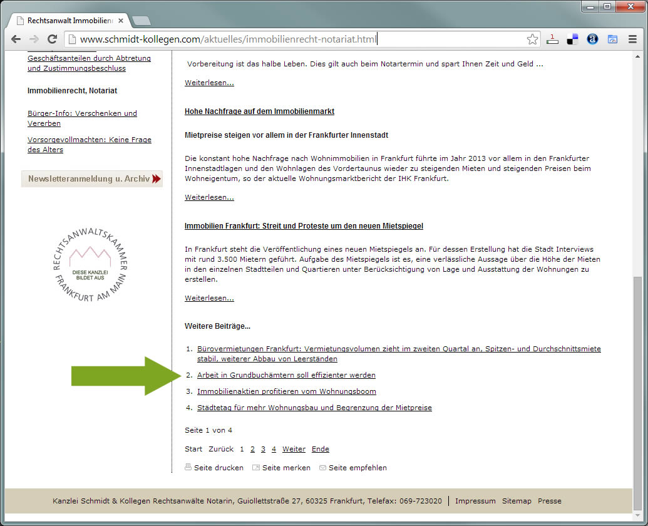Open Newsletteranmeldung u. Archiv

coord(92,178)
